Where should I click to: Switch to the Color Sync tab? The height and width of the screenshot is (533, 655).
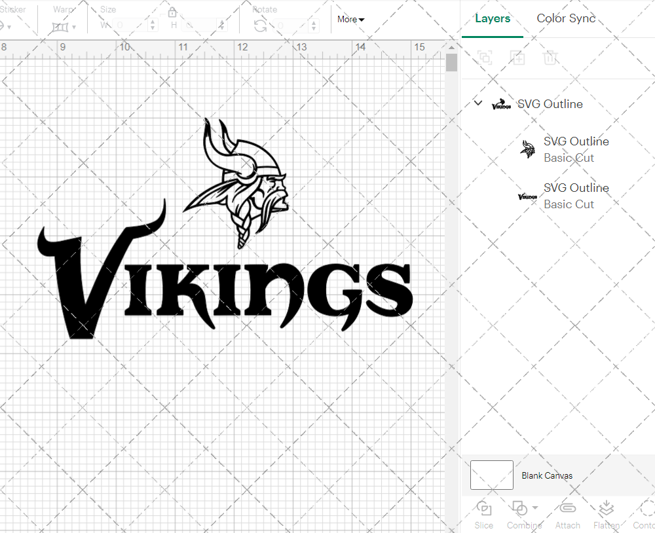[x=565, y=18]
